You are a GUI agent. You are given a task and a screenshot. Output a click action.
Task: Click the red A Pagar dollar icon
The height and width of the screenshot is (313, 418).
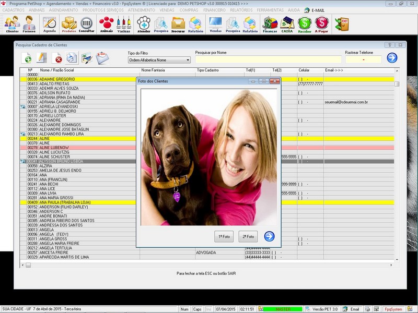[321, 24]
